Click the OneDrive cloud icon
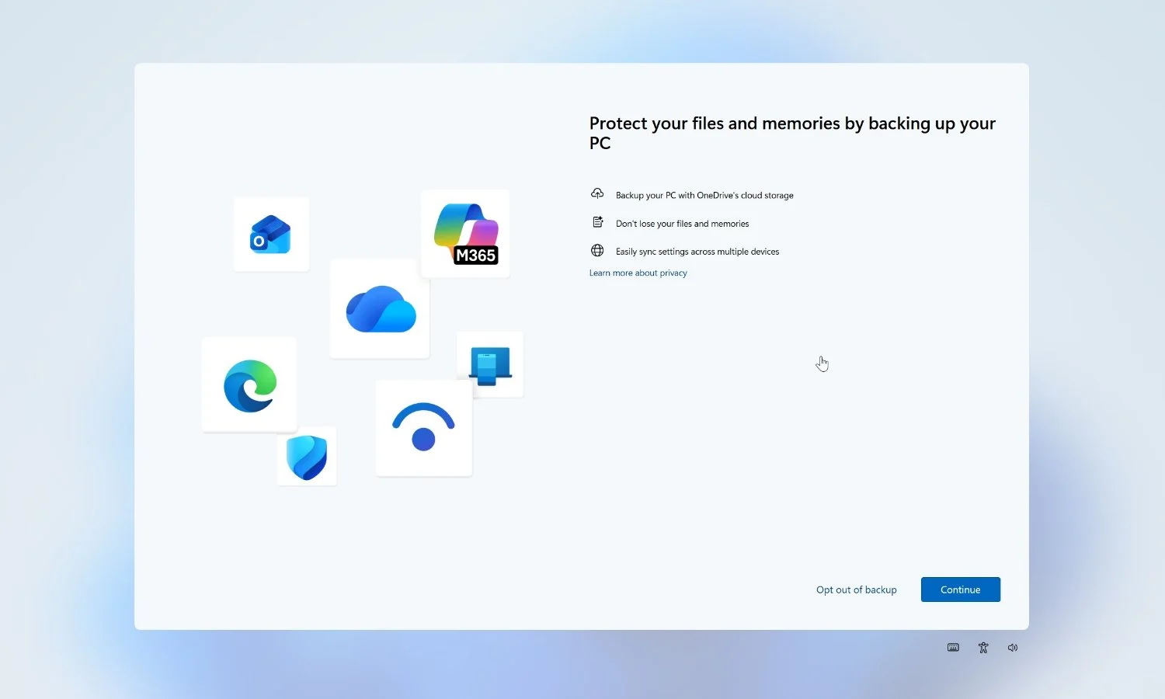The image size is (1165, 699). pyautogui.click(x=381, y=309)
